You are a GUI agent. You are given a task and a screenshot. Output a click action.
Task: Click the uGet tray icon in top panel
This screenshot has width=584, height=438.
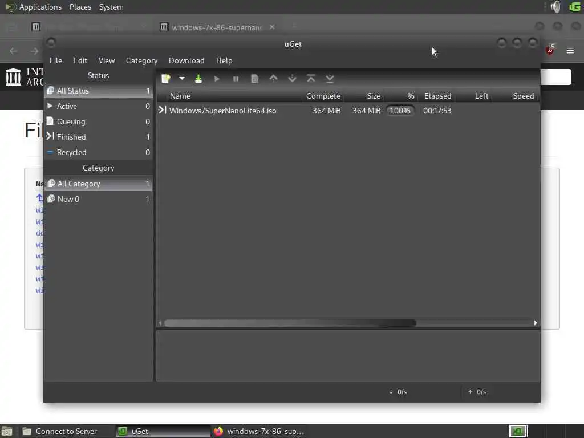(575, 7)
